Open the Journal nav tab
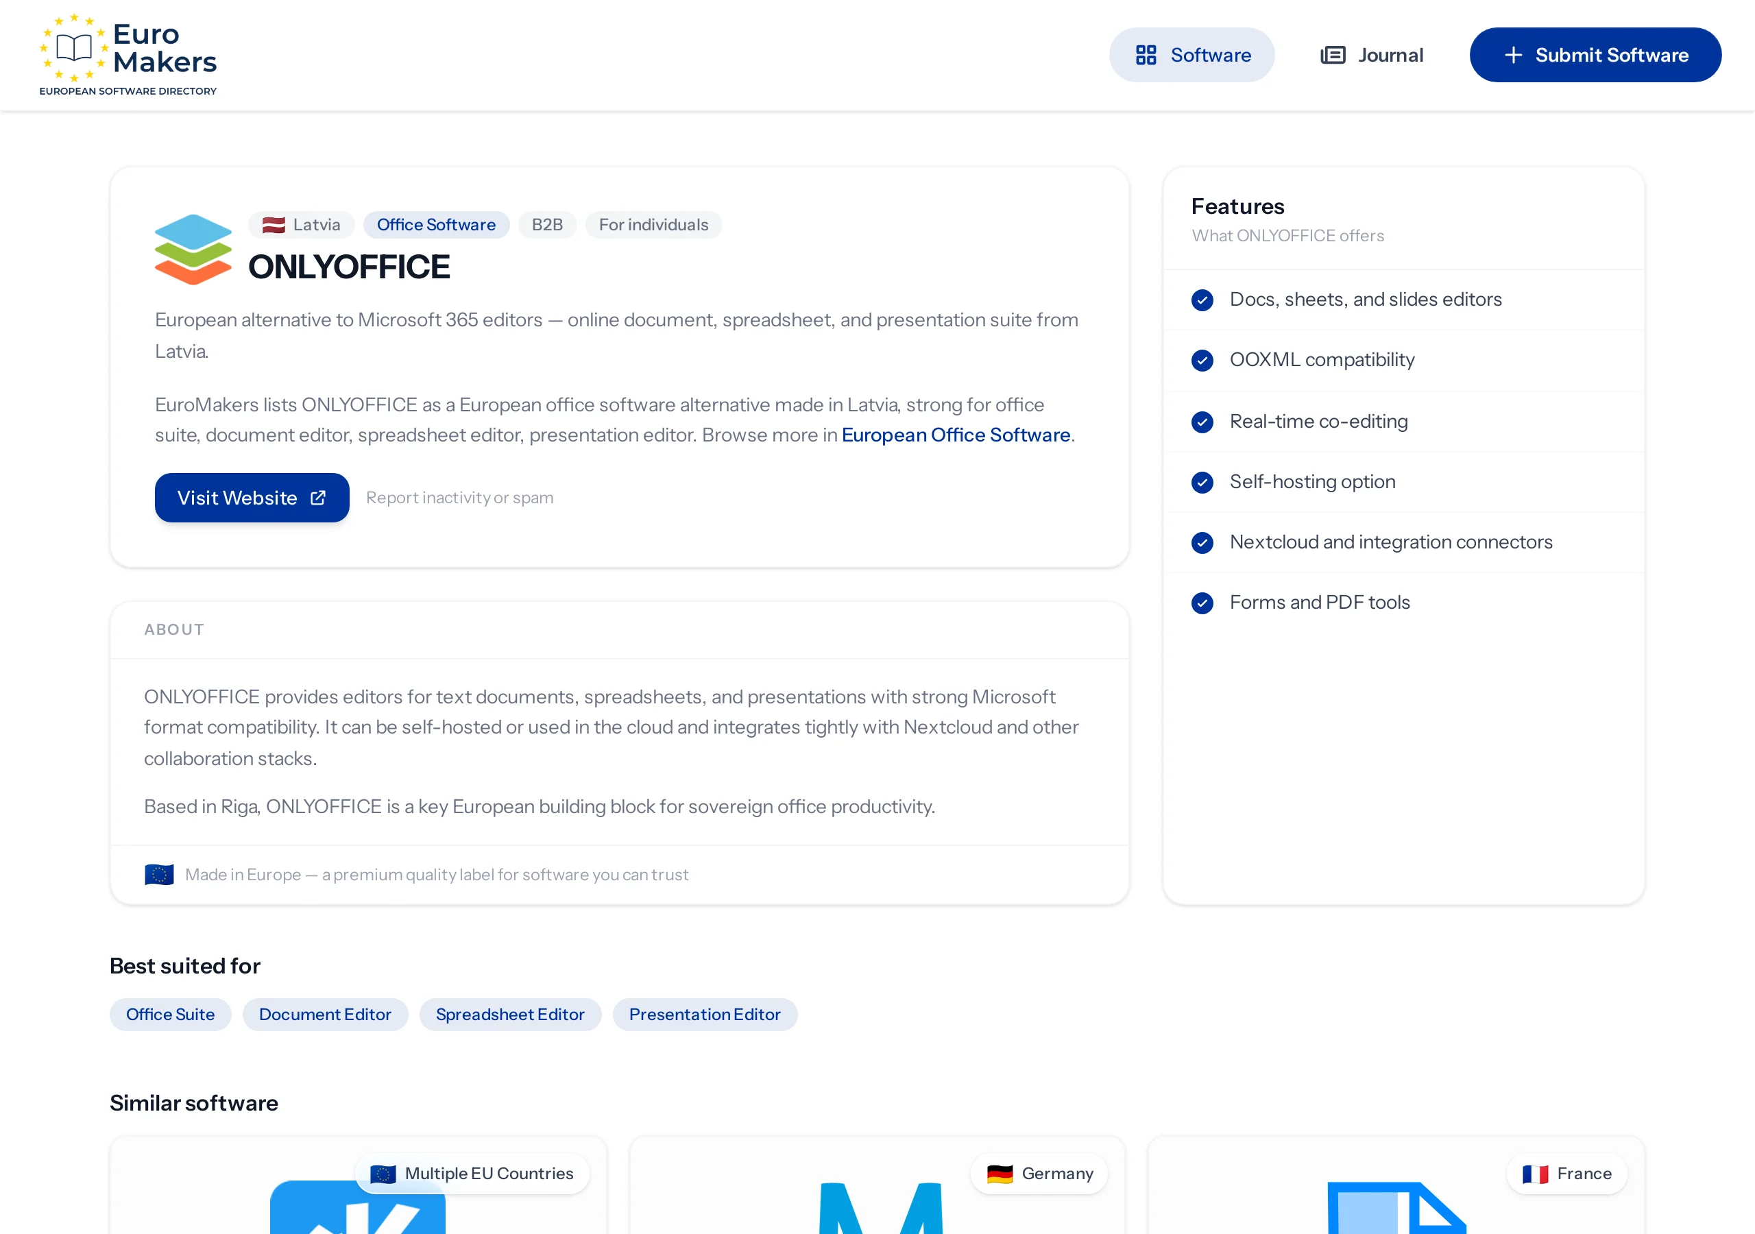Image resolution: width=1755 pixels, height=1234 pixels. (1372, 55)
